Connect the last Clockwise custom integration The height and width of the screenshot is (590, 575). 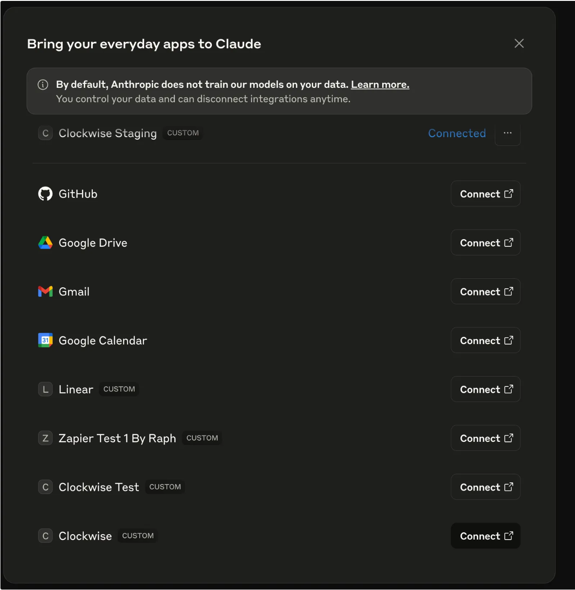tap(486, 536)
